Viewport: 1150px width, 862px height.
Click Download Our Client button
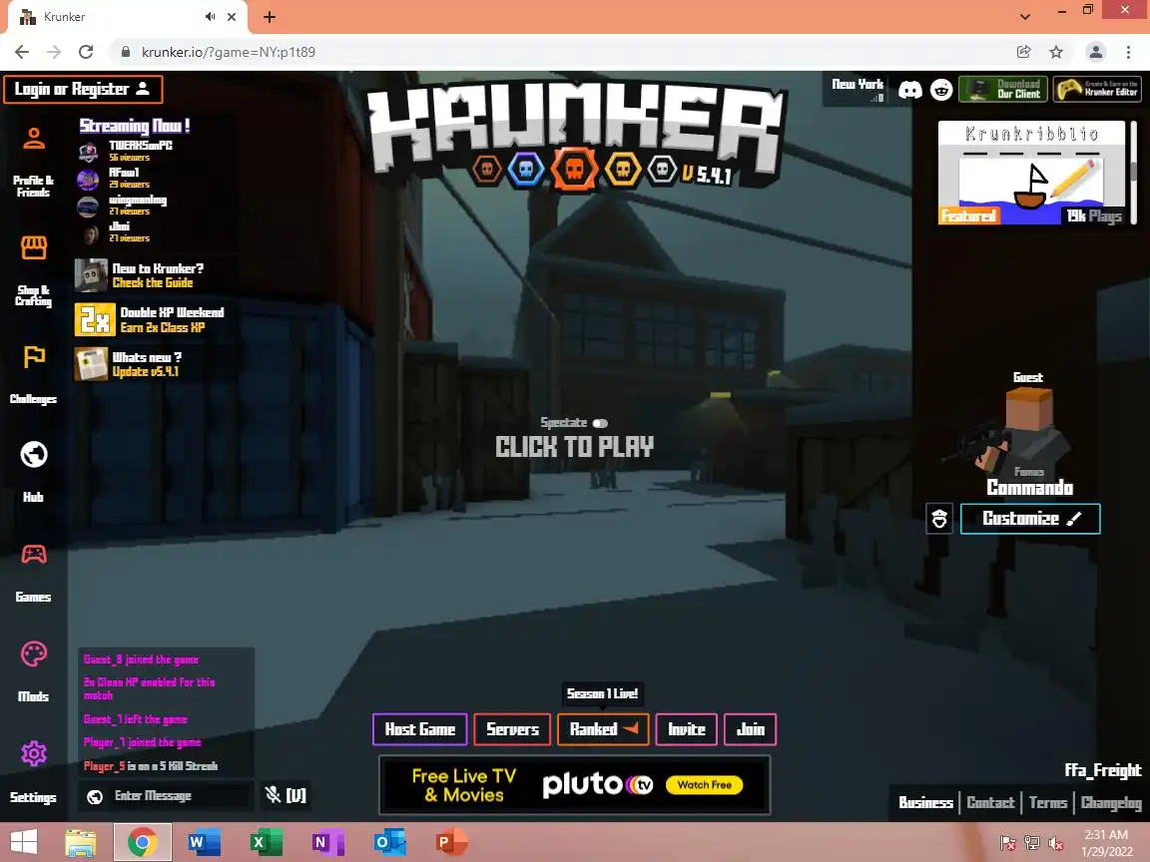coord(1002,90)
